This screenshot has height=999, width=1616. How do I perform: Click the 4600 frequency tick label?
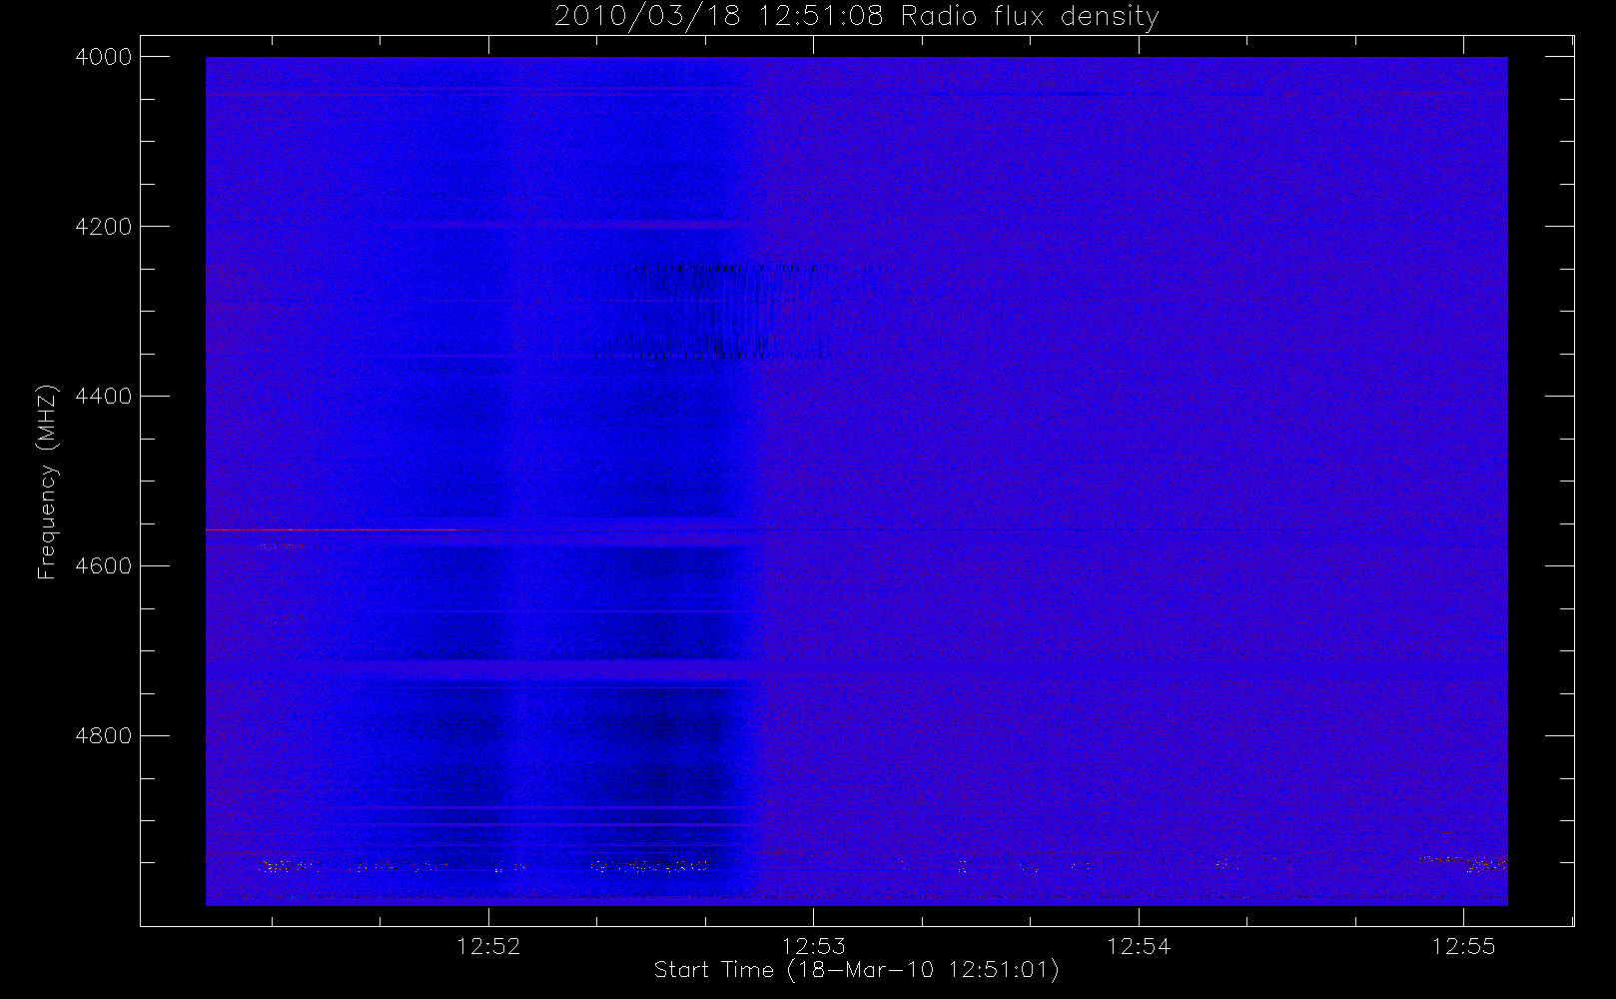(103, 566)
